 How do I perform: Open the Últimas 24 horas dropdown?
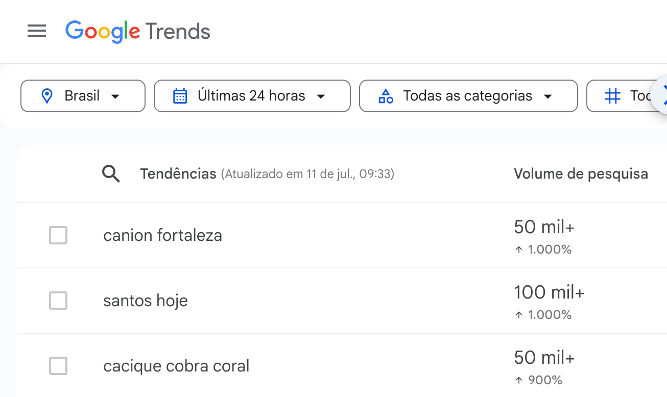coord(252,96)
